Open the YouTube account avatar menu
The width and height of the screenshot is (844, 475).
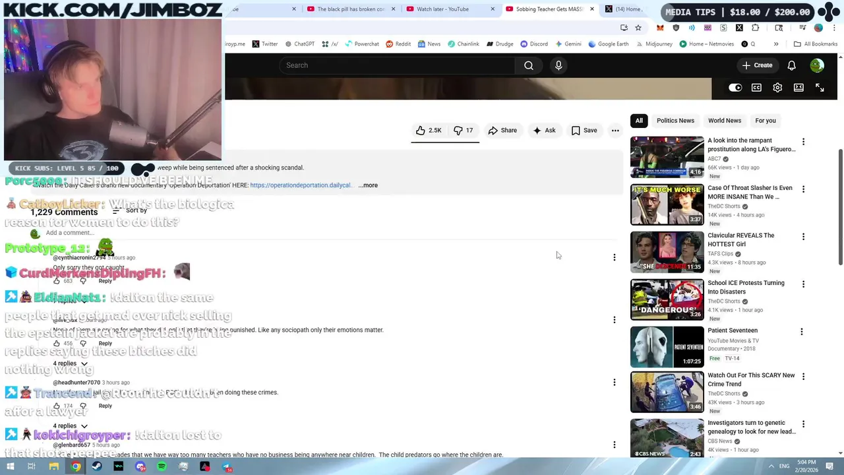click(817, 65)
